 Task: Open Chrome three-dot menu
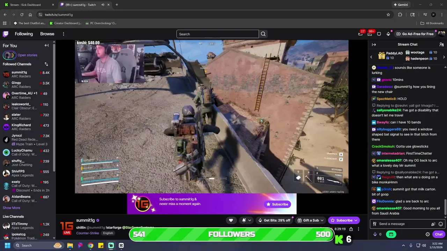442,15
